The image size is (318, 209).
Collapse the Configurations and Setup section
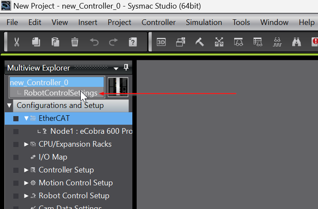[x=9, y=105]
